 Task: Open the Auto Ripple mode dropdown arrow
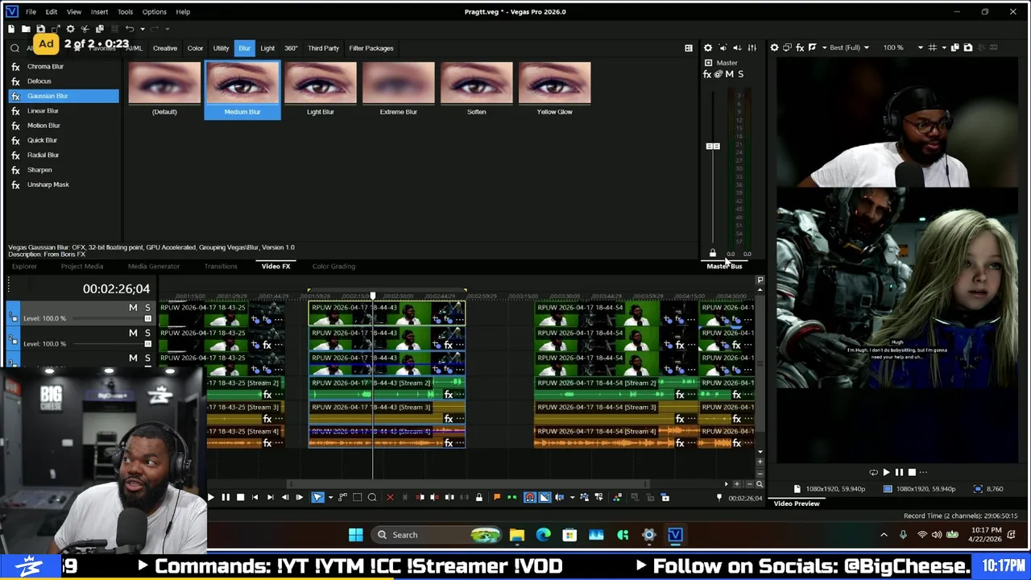[x=573, y=497]
